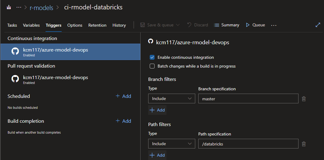Click the build pipeline icon in breadcrumb
The width and height of the screenshot is (324, 160).
tap(9, 7)
